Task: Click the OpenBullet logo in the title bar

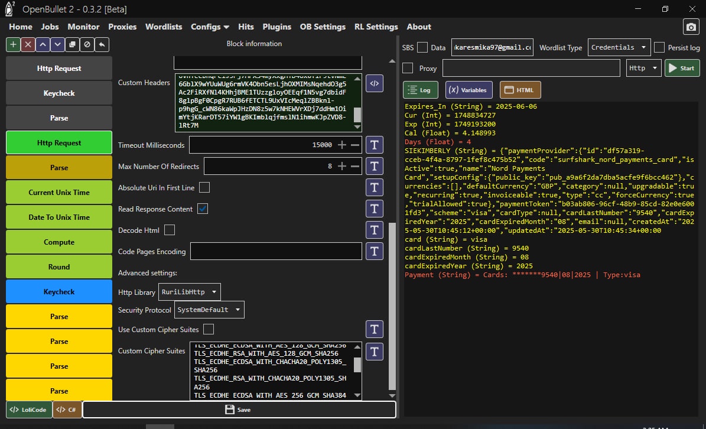Action: (9, 8)
